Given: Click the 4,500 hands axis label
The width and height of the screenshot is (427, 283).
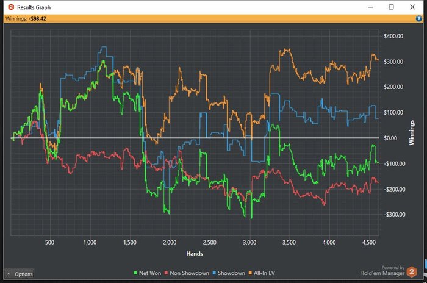Looking at the screenshot, I should click(368, 242).
